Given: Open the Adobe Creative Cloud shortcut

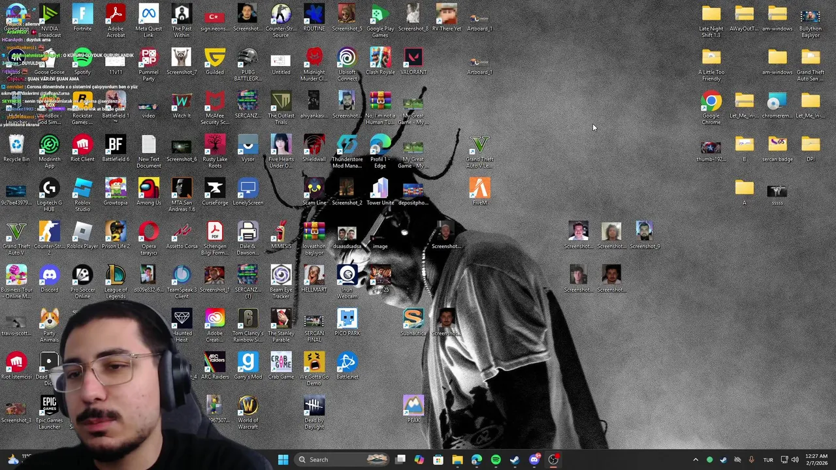Looking at the screenshot, I should point(215,325).
